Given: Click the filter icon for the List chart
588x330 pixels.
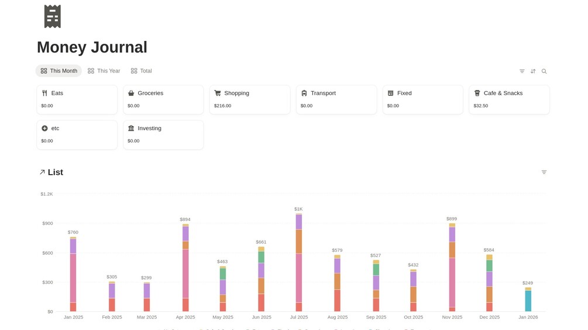Looking at the screenshot, I should pyautogui.click(x=544, y=172).
